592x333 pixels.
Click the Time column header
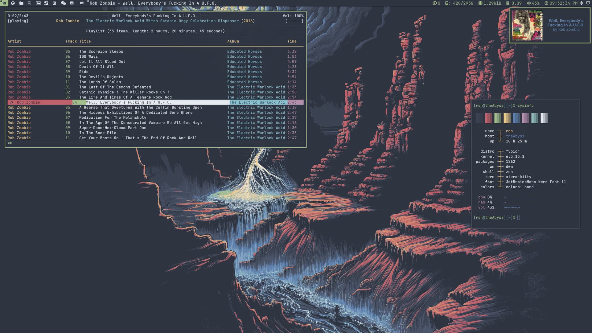(x=292, y=41)
